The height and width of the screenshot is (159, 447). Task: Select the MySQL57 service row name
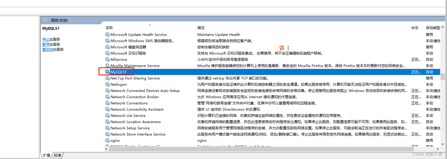point(118,72)
